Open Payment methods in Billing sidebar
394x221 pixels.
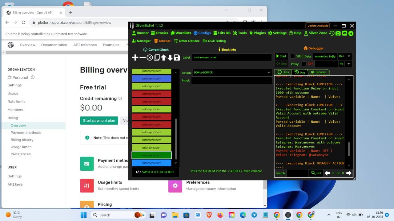[26, 133]
